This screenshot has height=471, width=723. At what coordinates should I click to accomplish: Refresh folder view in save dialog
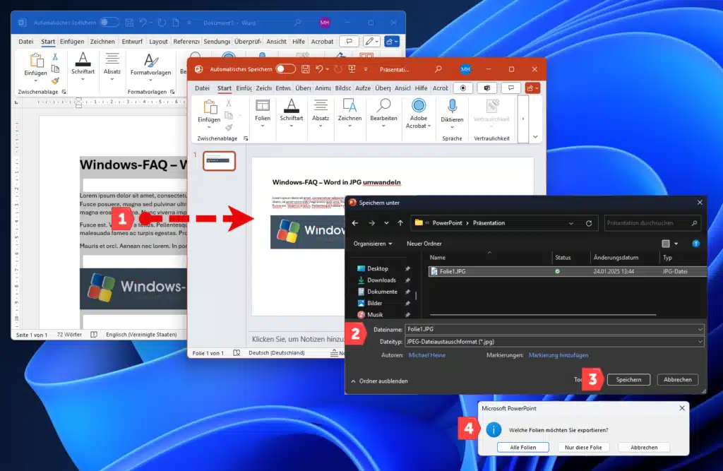tap(589, 223)
